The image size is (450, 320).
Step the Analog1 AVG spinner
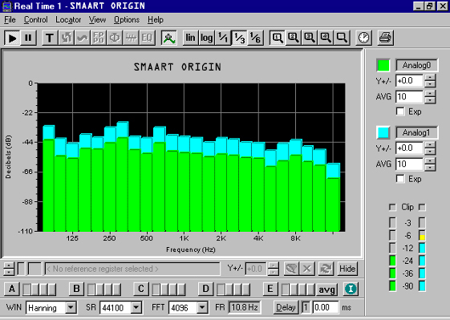coord(430,164)
